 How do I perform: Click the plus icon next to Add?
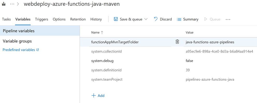click(x=94, y=96)
